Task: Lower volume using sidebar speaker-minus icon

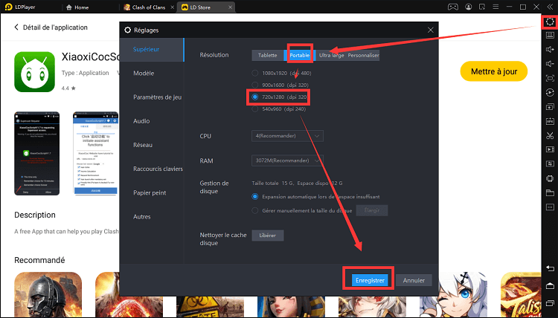Action: [550, 64]
